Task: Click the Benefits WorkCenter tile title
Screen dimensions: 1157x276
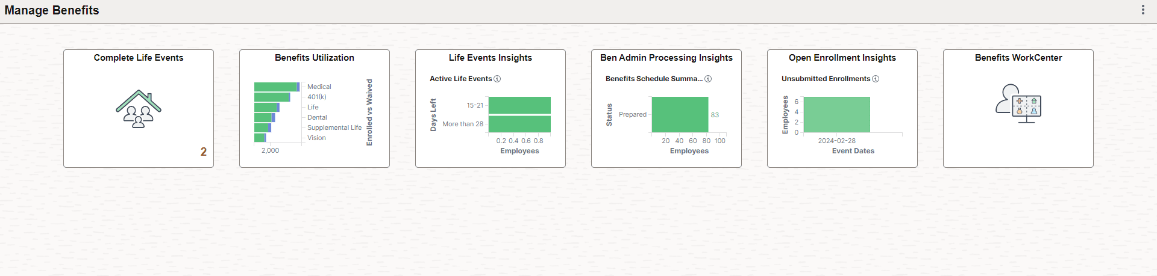Action: click(x=1018, y=58)
